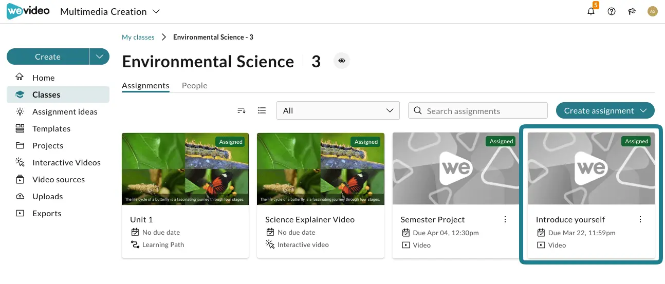Click the sort assignments icon
Image resolution: width=665 pixels, height=284 pixels.
click(242, 110)
